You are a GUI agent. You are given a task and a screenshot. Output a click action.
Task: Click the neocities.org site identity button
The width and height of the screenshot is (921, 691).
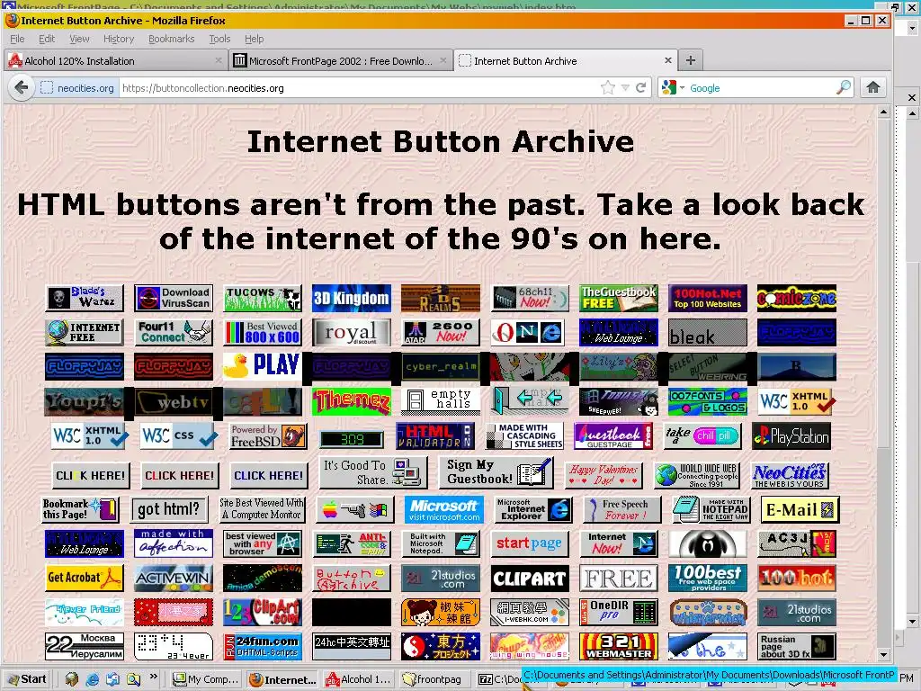(77, 88)
